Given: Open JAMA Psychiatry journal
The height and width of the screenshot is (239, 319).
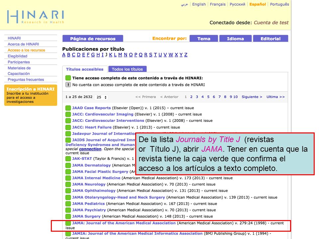Looking at the screenshot, I should click(x=89, y=210).
